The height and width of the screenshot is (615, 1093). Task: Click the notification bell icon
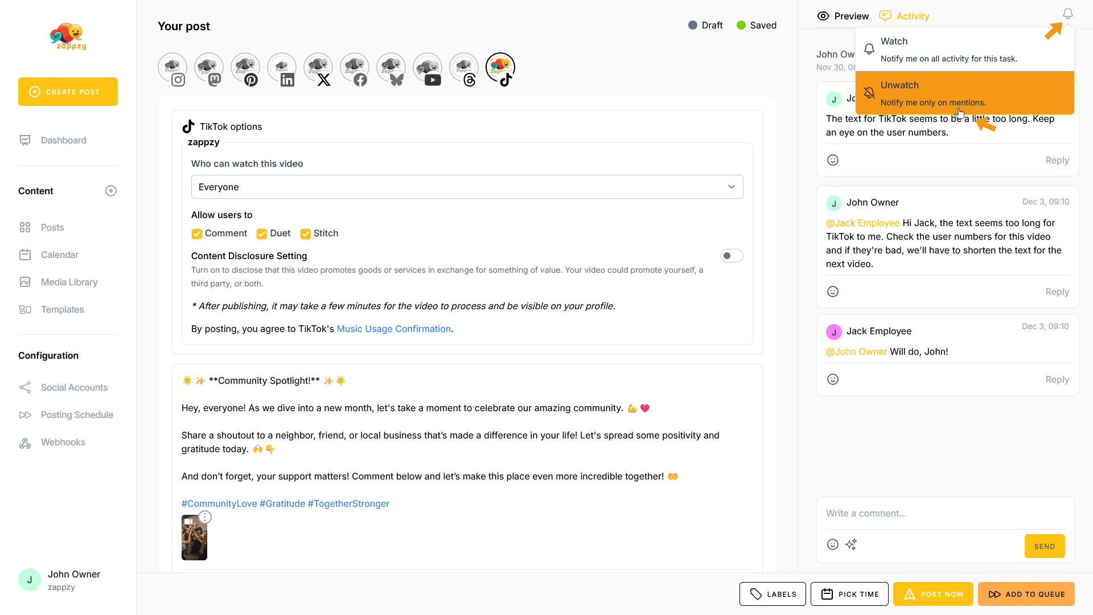(1067, 14)
